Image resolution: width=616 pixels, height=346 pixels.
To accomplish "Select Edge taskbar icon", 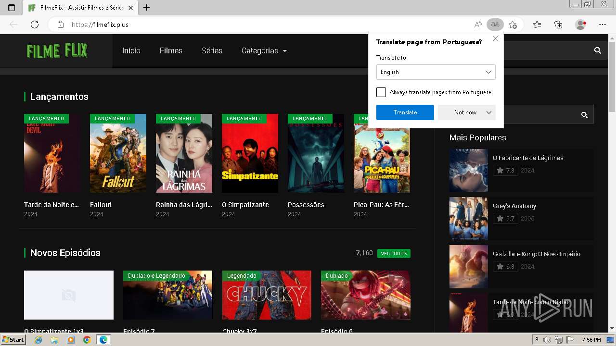I will 103,340.
